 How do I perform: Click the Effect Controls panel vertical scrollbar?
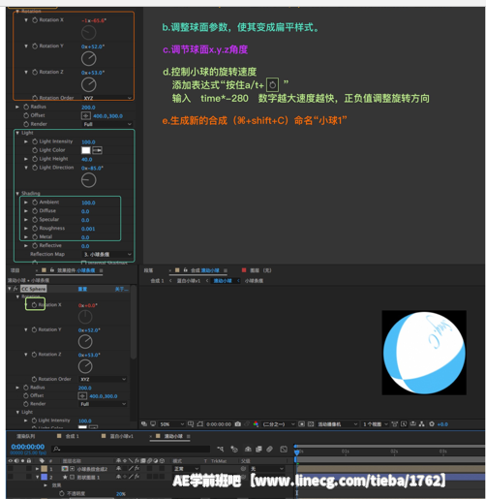point(134,323)
